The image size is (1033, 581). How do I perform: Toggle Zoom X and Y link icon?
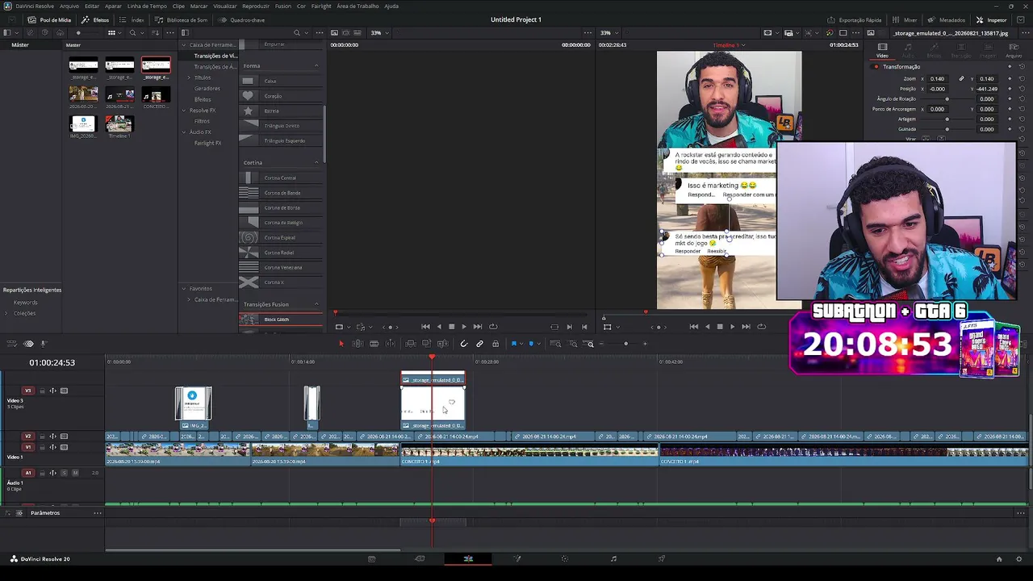tap(961, 79)
